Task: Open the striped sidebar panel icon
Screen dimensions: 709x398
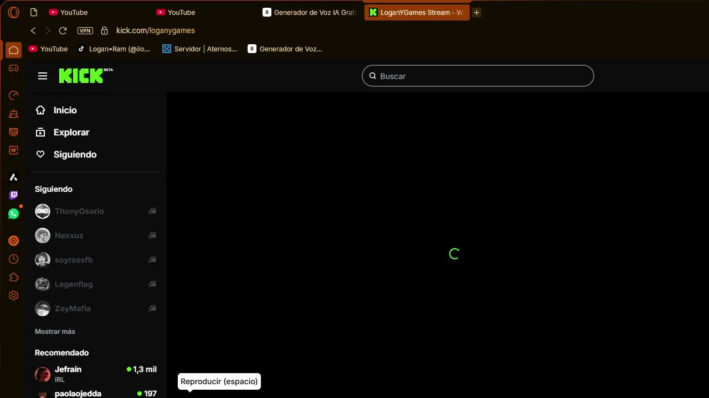Action: coord(14,132)
